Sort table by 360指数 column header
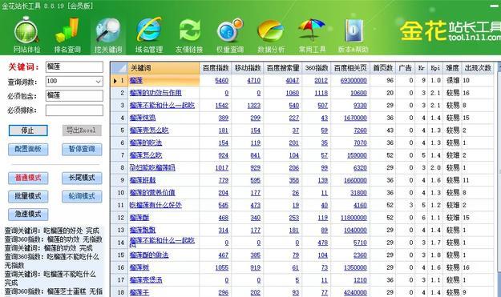Image resolution: width=501 pixels, height=297 pixels. [317, 68]
